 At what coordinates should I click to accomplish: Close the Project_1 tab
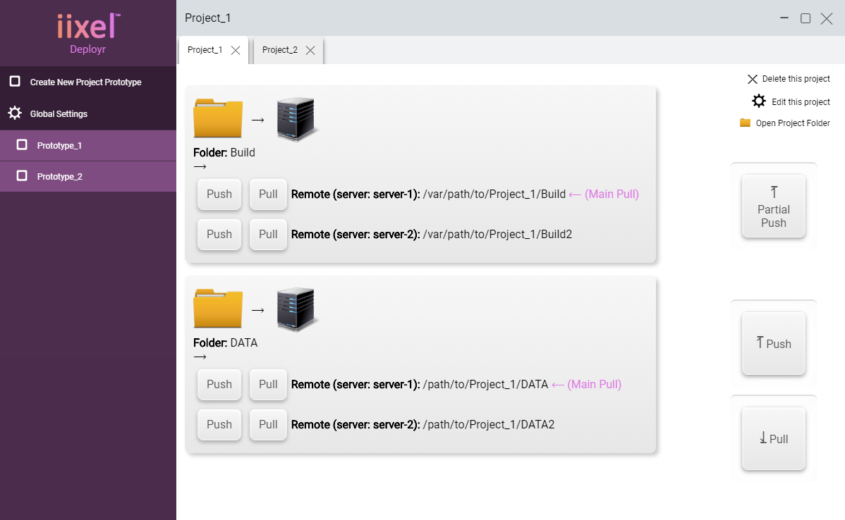pos(236,50)
